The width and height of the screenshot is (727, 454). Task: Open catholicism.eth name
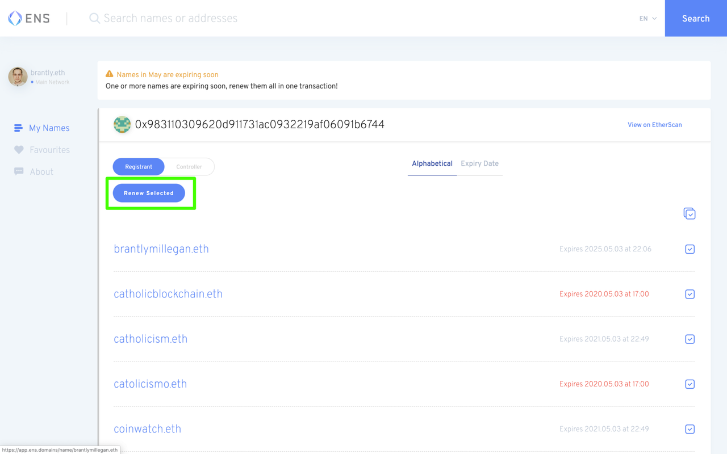(151, 339)
